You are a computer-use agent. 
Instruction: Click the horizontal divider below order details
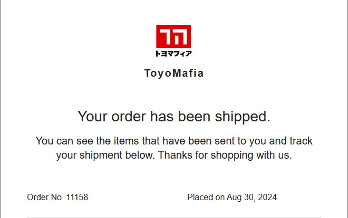coord(174,217)
